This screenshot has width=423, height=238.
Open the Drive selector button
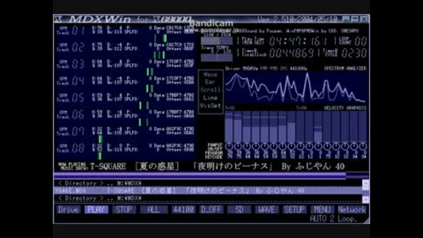click(69, 210)
